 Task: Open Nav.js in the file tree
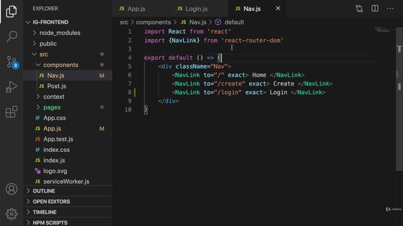click(68, 75)
